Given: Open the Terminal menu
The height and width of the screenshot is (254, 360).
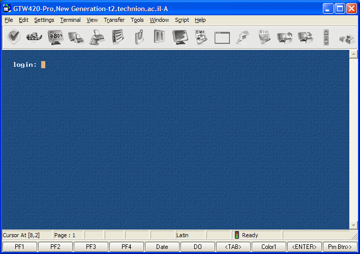Looking at the screenshot, I should click(70, 20).
